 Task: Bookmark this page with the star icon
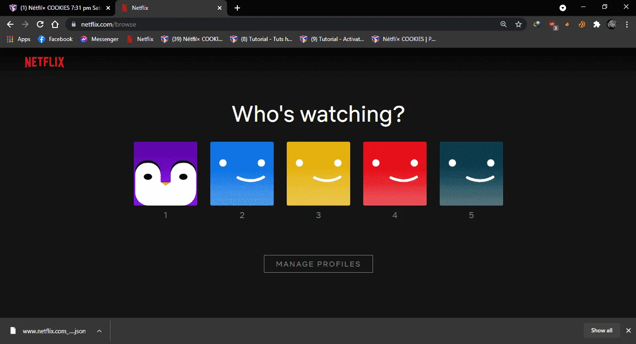point(518,24)
